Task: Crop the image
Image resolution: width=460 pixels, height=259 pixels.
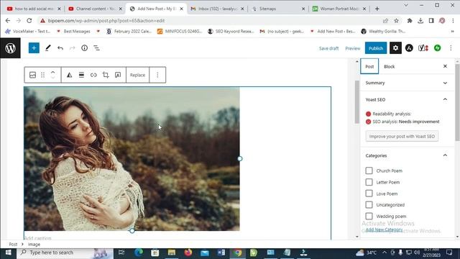Action: pyautogui.click(x=106, y=75)
